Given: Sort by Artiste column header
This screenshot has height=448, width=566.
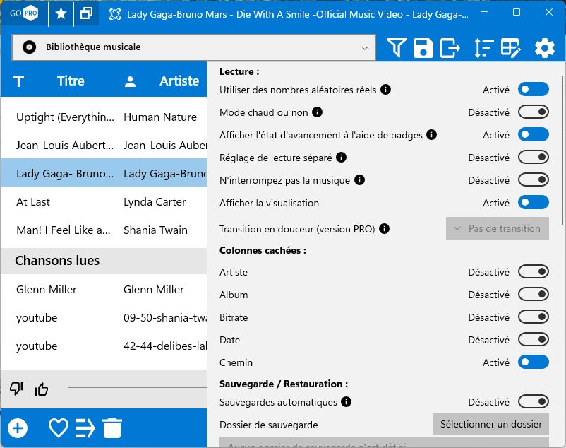Looking at the screenshot, I should click(179, 81).
